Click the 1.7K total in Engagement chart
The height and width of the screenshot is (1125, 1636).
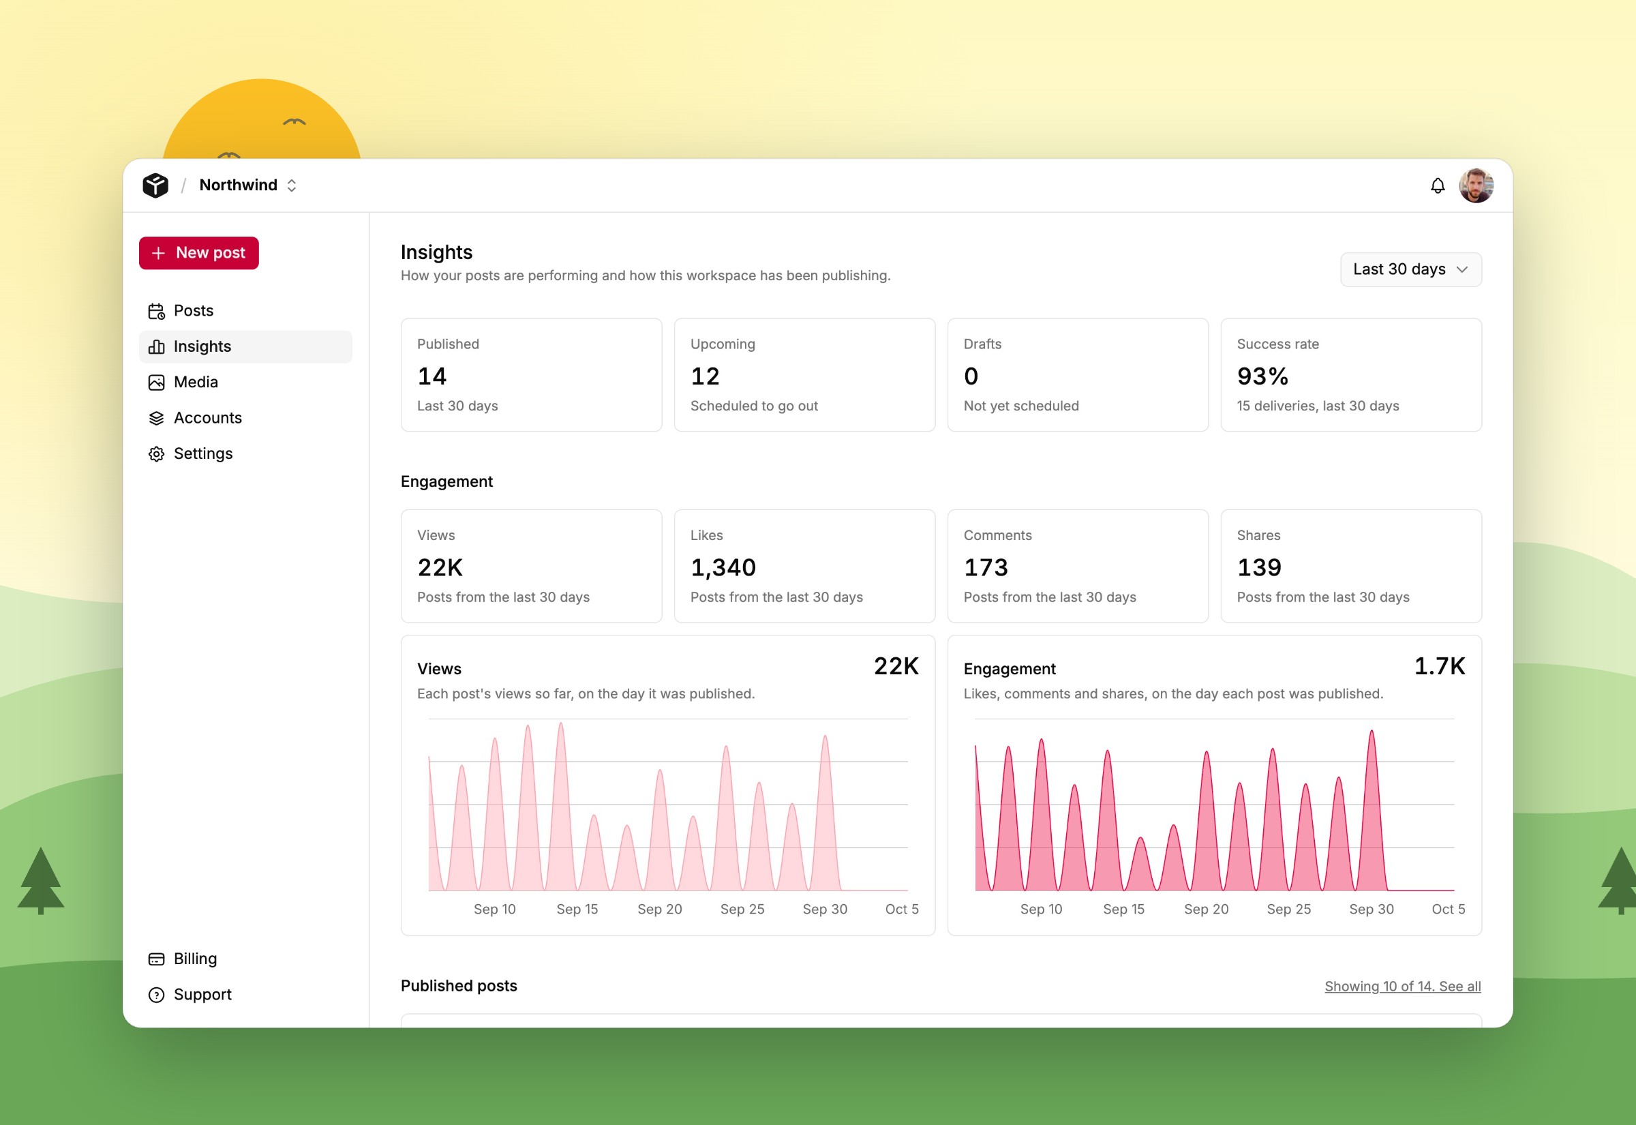(1440, 666)
